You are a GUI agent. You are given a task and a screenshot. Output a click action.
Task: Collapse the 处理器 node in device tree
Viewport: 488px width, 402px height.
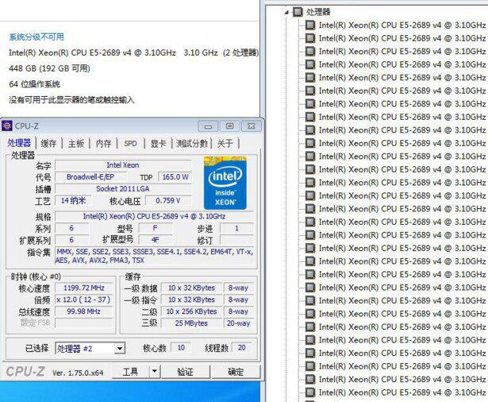pos(286,13)
